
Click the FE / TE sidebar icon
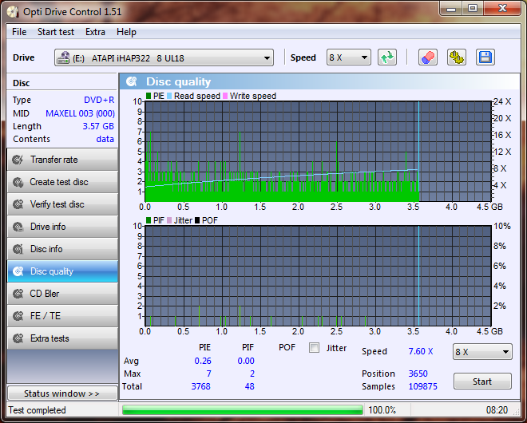pos(18,316)
